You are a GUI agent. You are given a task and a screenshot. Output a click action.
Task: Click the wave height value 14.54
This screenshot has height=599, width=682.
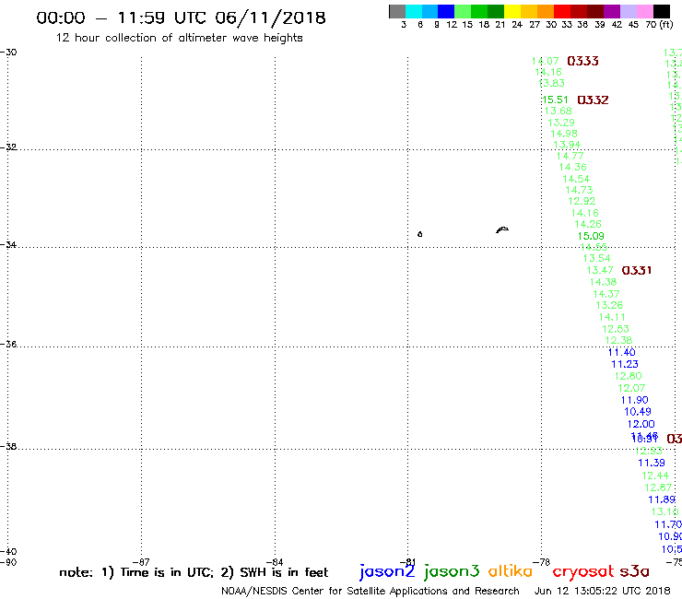tap(576, 179)
